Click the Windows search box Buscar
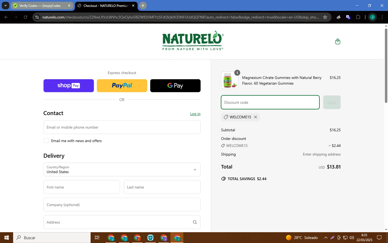Viewport: 388px width, 243px height. coord(52,238)
